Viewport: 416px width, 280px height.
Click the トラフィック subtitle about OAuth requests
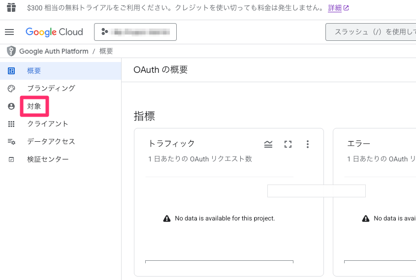tap(200, 159)
